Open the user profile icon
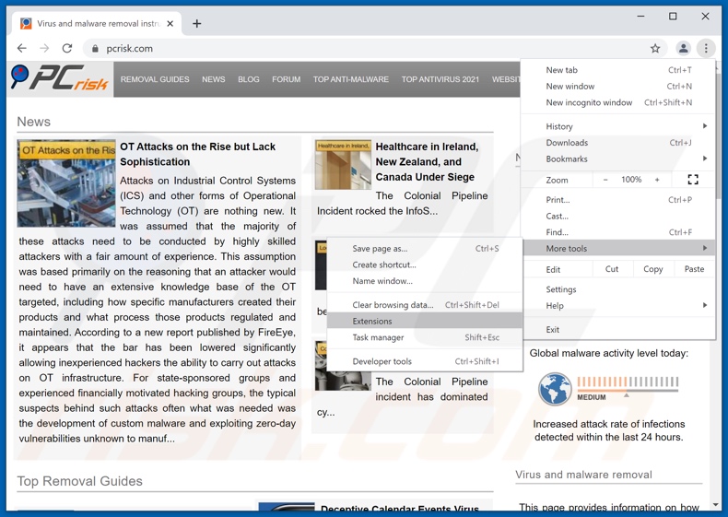Viewport: 728px width, 517px height. point(683,48)
